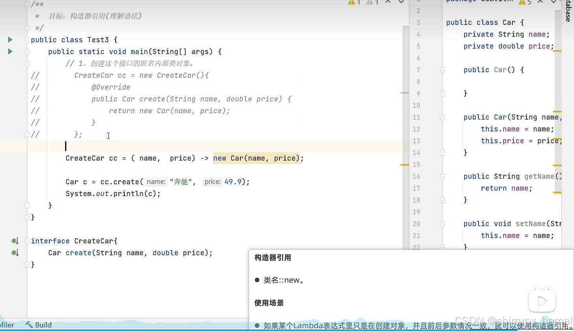
Task: Click the @Override annotation in commented code
Action: (111, 87)
